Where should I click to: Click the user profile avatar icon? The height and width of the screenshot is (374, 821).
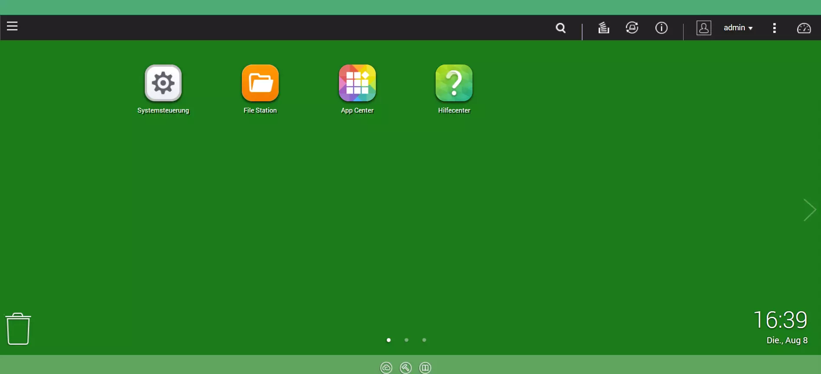coord(704,28)
